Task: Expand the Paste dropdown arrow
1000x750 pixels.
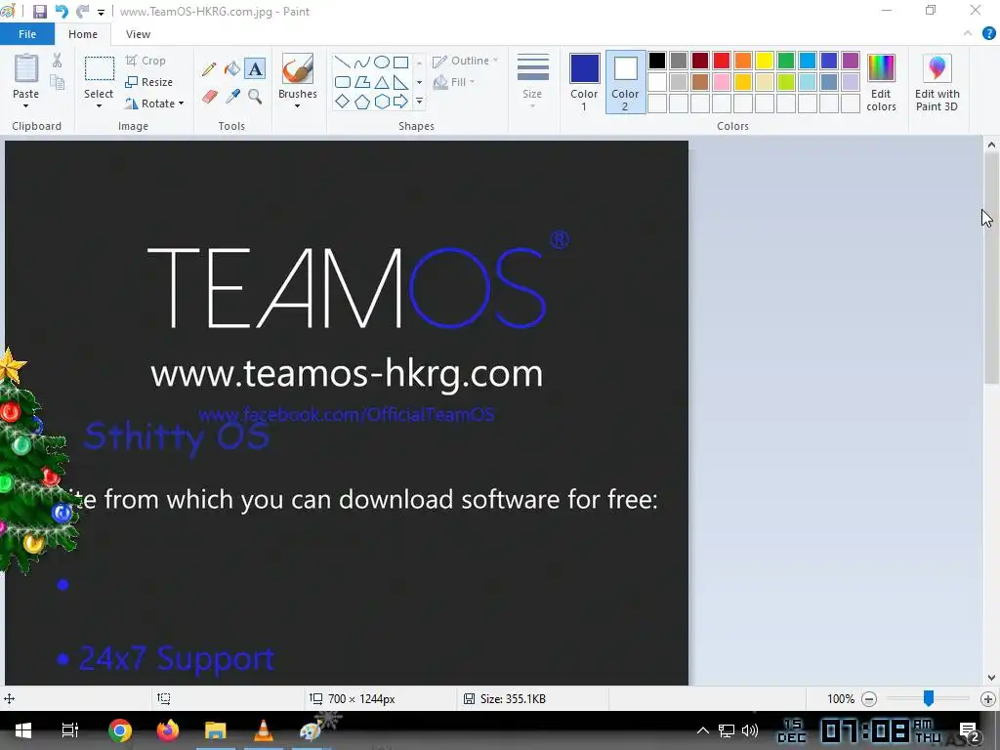Action: click(x=26, y=105)
